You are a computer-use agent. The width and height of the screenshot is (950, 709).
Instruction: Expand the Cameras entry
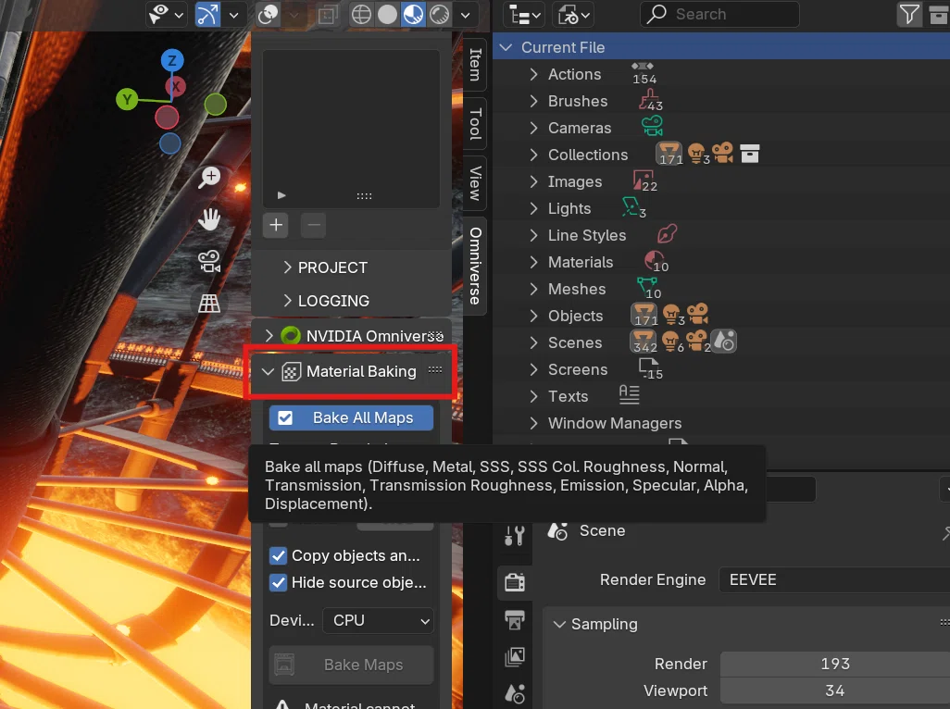tap(533, 128)
